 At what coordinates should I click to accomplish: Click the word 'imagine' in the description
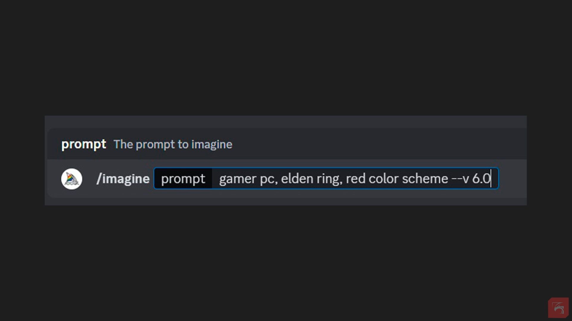tap(212, 144)
